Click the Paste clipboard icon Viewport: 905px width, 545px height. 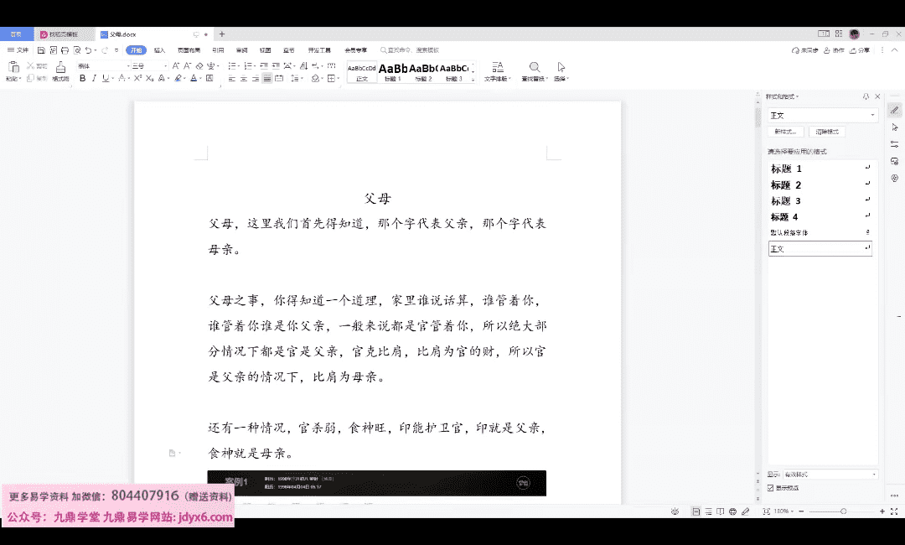tap(13, 68)
